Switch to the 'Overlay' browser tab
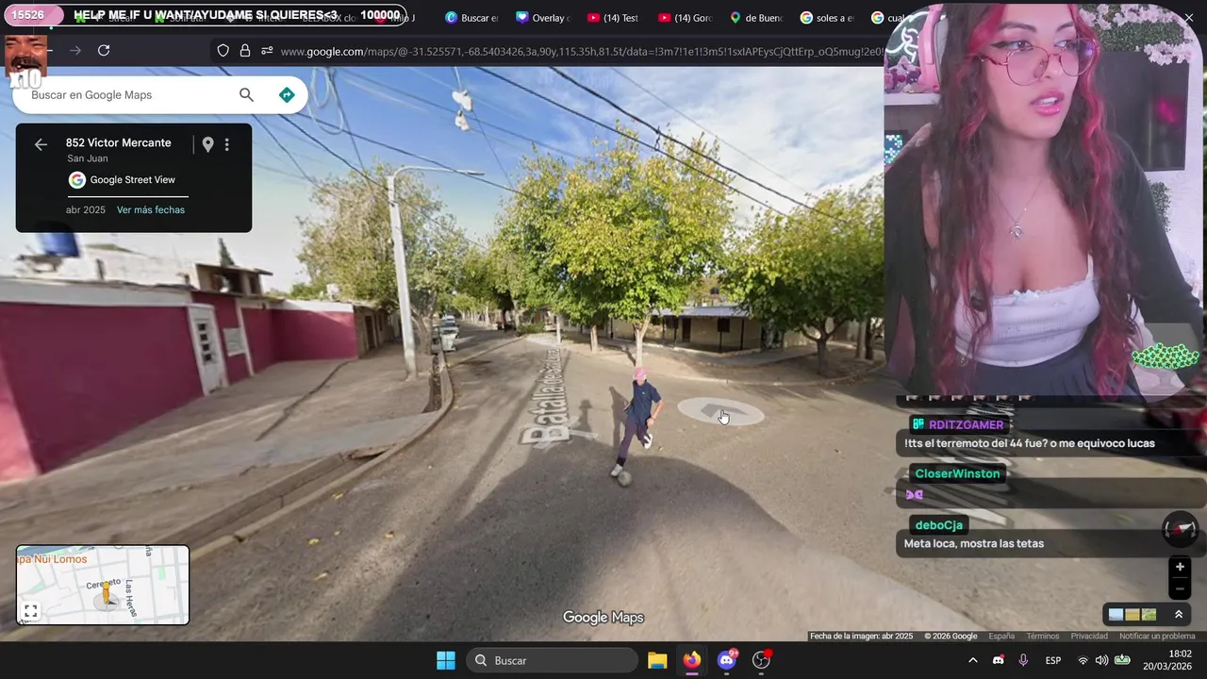The width and height of the screenshot is (1207, 679). pyautogui.click(x=543, y=18)
